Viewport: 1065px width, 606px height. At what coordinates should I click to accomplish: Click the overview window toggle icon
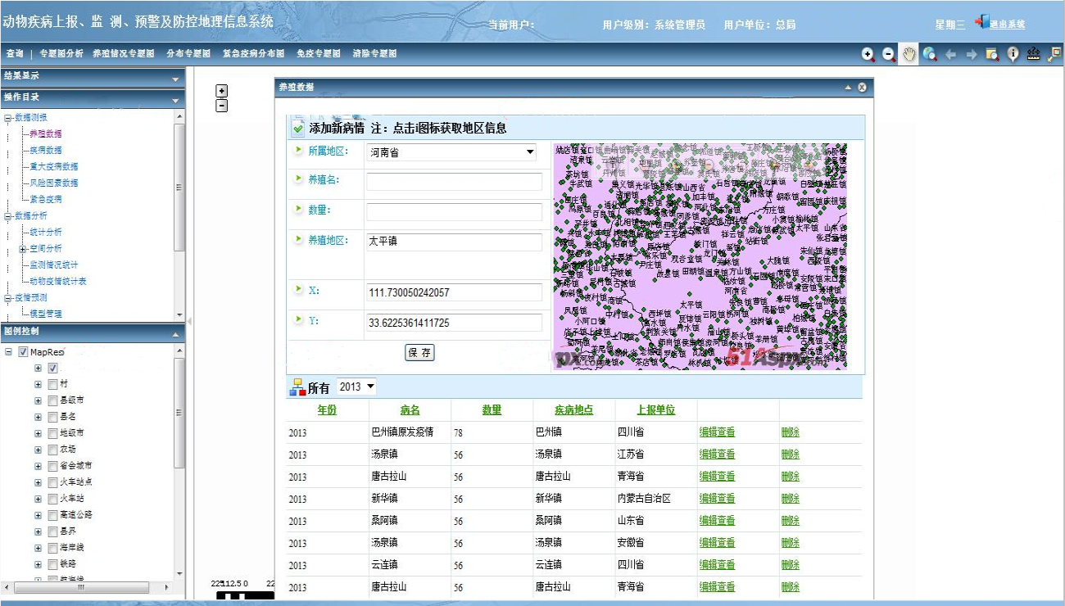[1054, 54]
